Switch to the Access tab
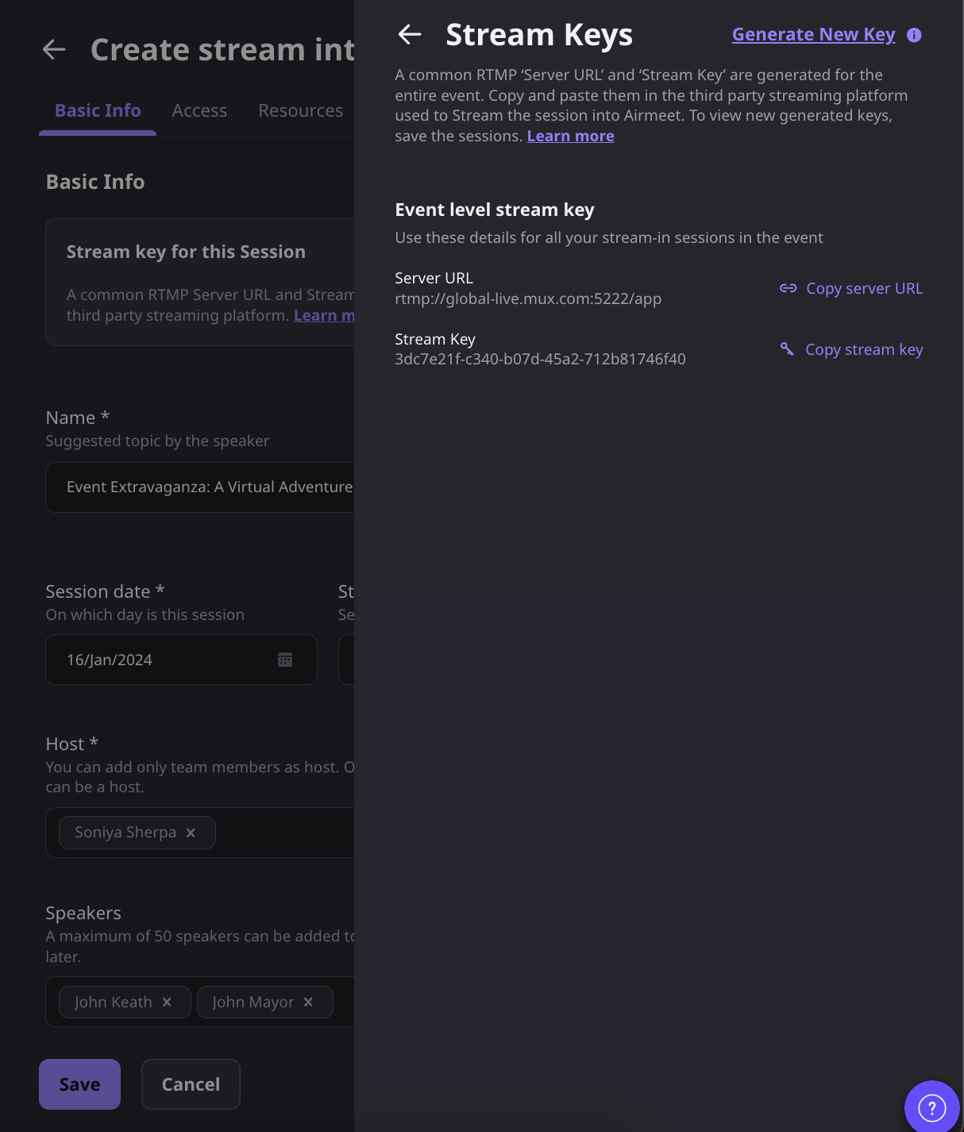The height and width of the screenshot is (1132, 964). pos(199,110)
